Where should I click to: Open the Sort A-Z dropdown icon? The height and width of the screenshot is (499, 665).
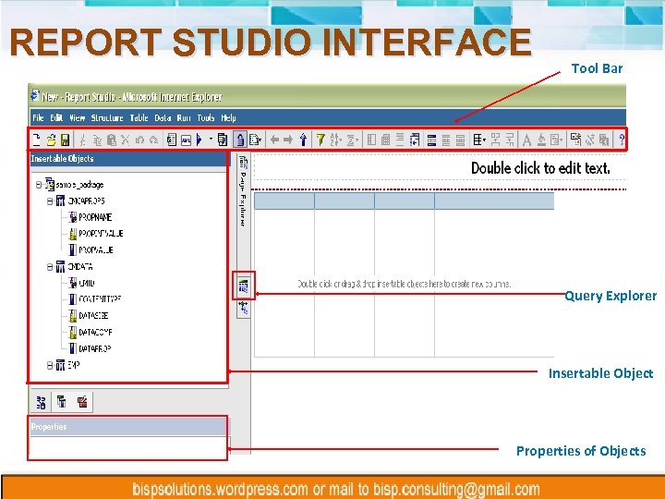point(335,140)
